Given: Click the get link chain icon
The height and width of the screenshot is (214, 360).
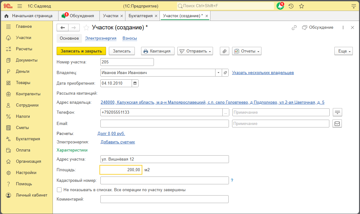Looking at the screenshot, I should (x=294, y=27).
